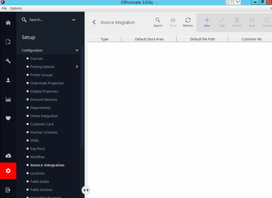Refresh the Invoice Integration list
The image size is (272, 198).
(x=188, y=22)
